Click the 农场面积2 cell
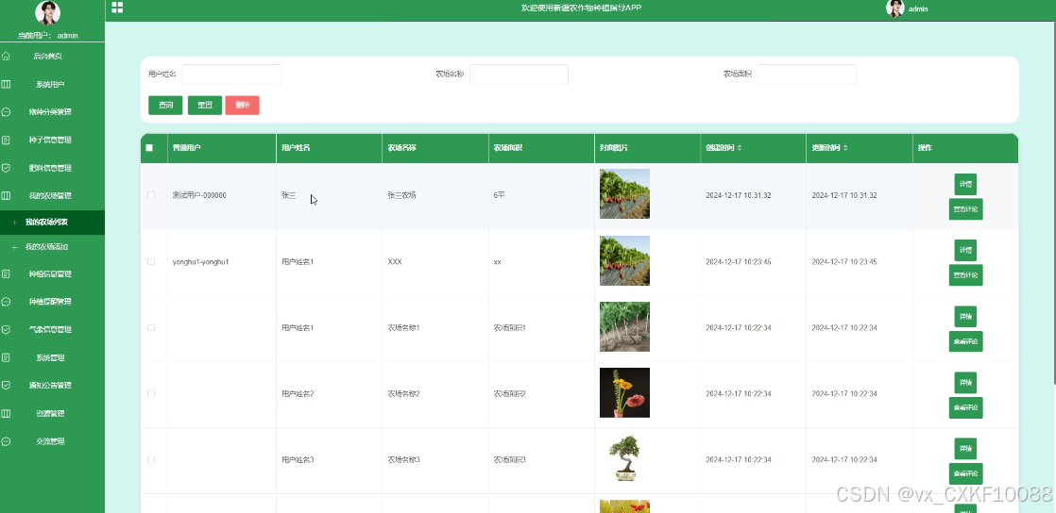Image resolution: width=1056 pixels, height=513 pixels. tap(509, 394)
